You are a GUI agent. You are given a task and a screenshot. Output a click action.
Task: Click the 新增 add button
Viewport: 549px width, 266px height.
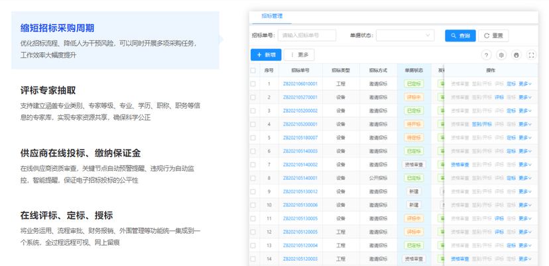266,55
